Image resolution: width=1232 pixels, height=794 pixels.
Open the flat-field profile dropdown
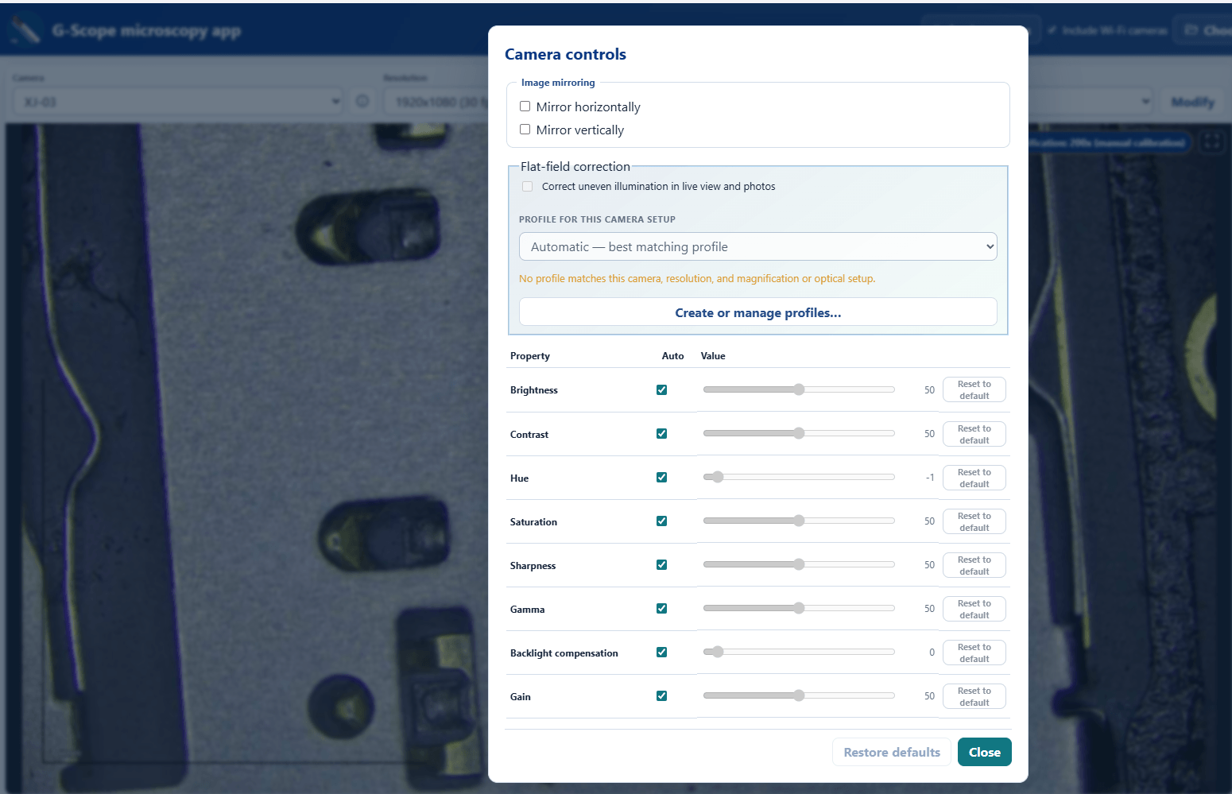[x=757, y=246]
